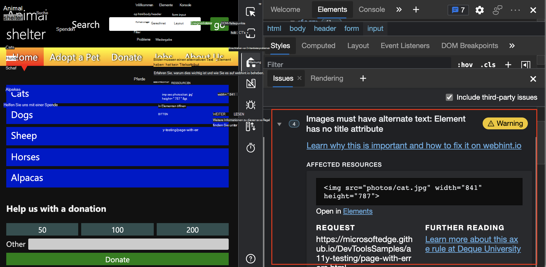Show more main DevTools tabs
Image resolution: width=546 pixels, height=267 pixels.
pyautogui.click(x=399, y=9)
